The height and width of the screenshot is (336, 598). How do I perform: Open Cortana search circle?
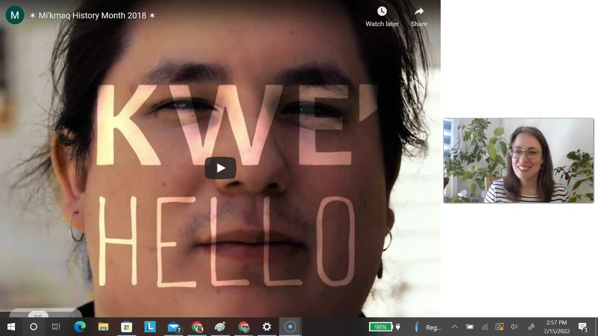34,327
